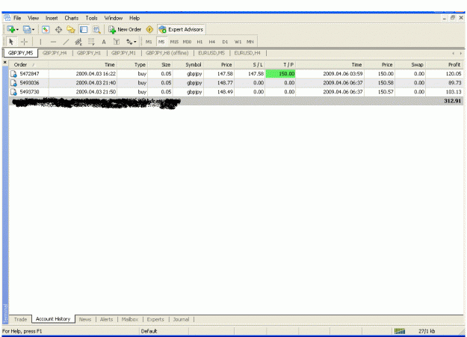Switch to M15 timeframe
Image resolution: width=467 pixels, height=337 pixels.
click(174, 42)
